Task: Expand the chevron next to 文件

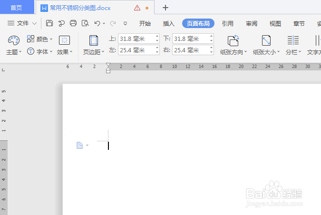Action: click(x=35, y=23)
